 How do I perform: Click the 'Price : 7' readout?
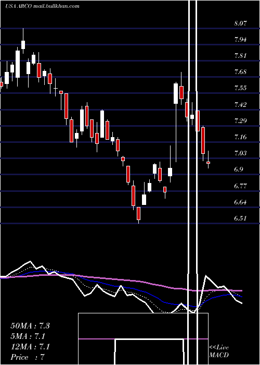pos(28,357)
